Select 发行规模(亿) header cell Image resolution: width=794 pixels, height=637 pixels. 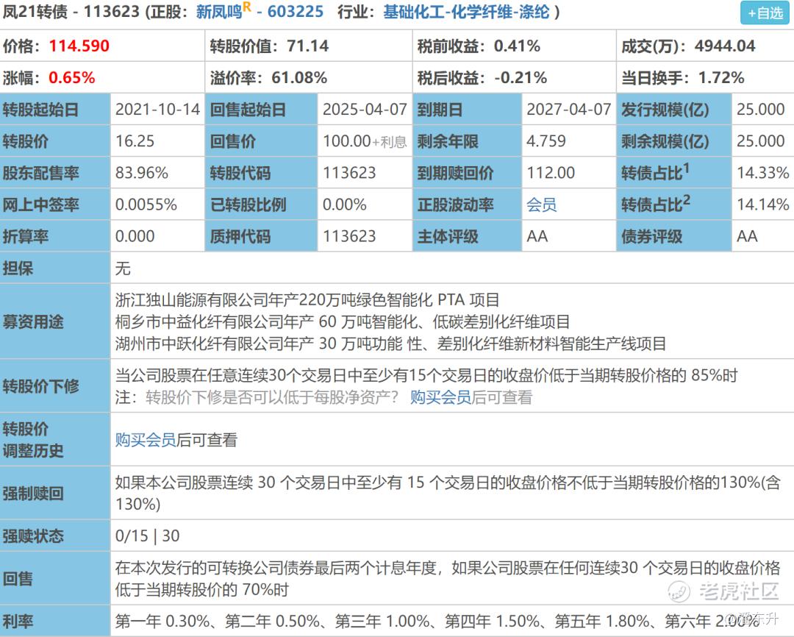pos(674,109)
